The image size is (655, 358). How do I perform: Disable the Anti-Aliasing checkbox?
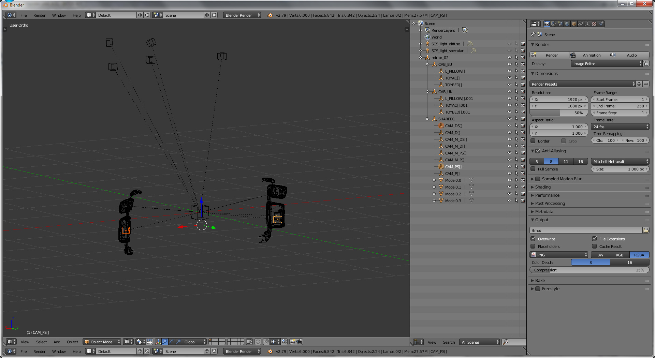[x=538, y=151]
